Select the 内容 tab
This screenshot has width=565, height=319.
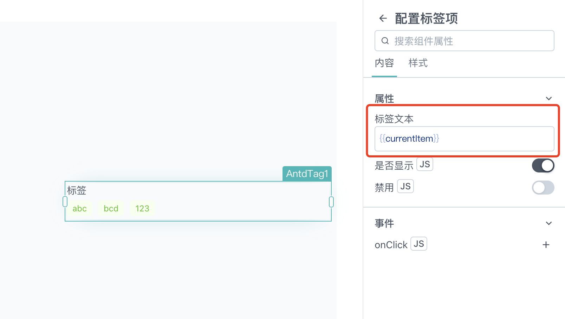[x=384, y=63]
